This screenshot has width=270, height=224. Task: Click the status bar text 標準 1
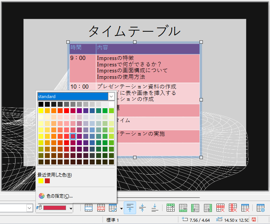113,220
